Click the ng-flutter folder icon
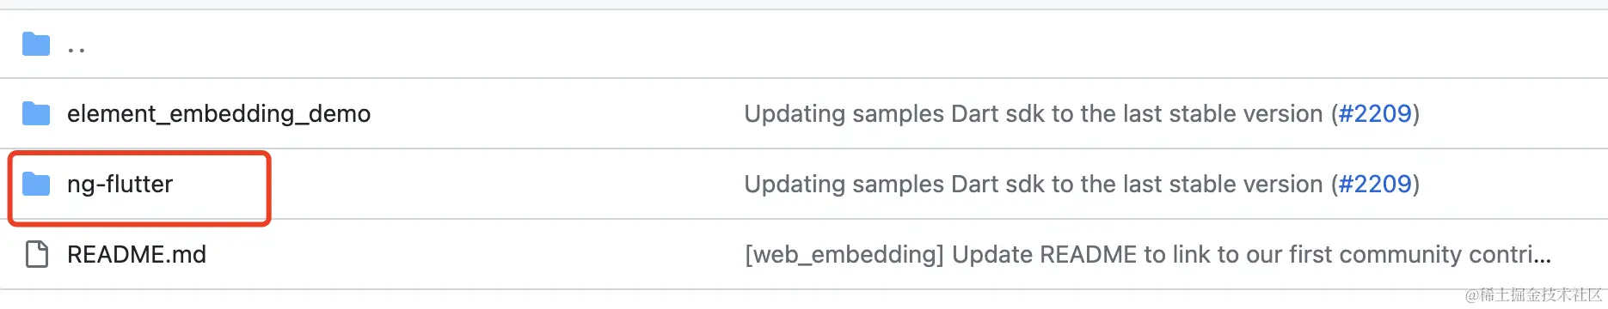The image size is (1608, 309). pos(36,184)
